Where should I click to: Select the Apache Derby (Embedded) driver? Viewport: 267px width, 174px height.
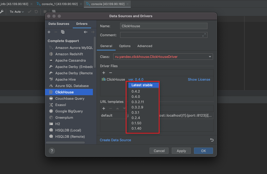[69, 67]
